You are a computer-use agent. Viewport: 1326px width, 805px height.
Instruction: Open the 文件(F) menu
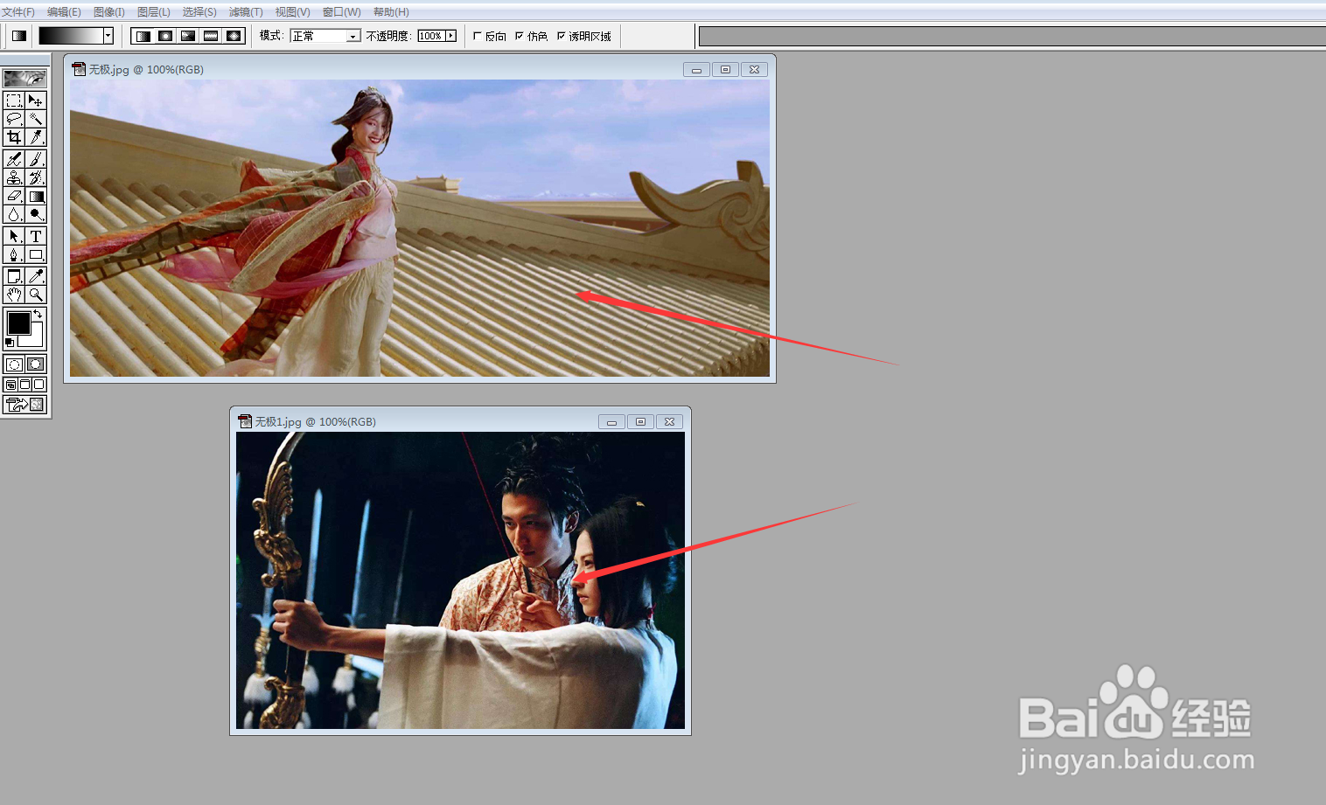click(x=18, y=12)
